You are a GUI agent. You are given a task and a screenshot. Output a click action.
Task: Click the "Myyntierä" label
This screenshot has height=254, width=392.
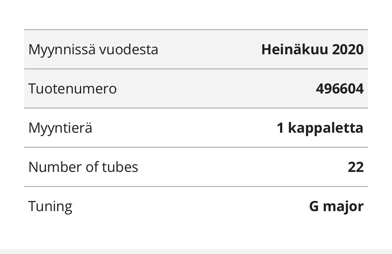tap(60, 128)
